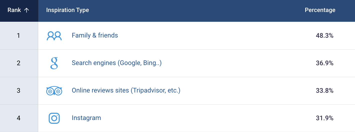The height and width of the screenshot is (132, 355).
Task: Click the 33.8% percentage value
Action: pyautogui.click(x=324, y=91)
